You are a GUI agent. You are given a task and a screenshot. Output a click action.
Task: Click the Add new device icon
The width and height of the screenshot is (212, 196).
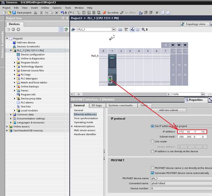[14, 43]
